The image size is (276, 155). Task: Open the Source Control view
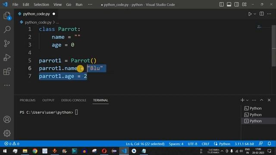click(x=7, y=43)
